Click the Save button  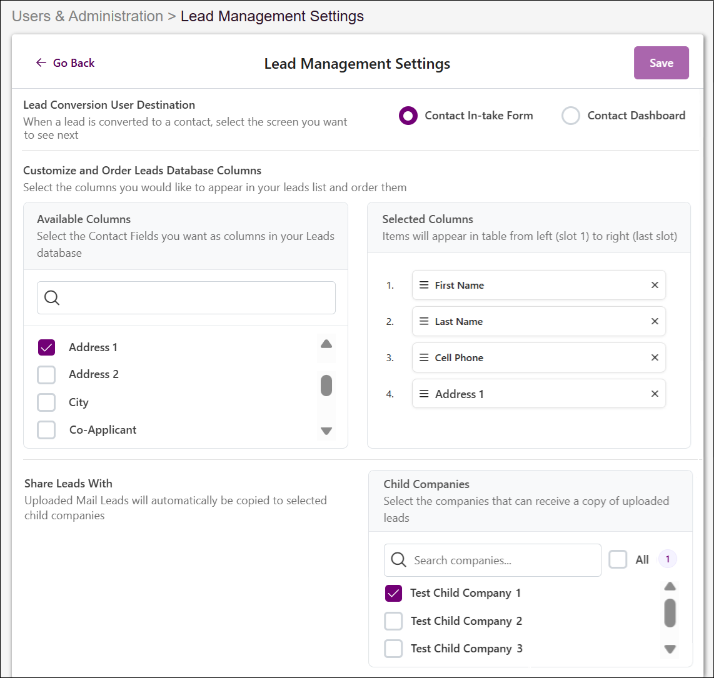pos(661,62)
